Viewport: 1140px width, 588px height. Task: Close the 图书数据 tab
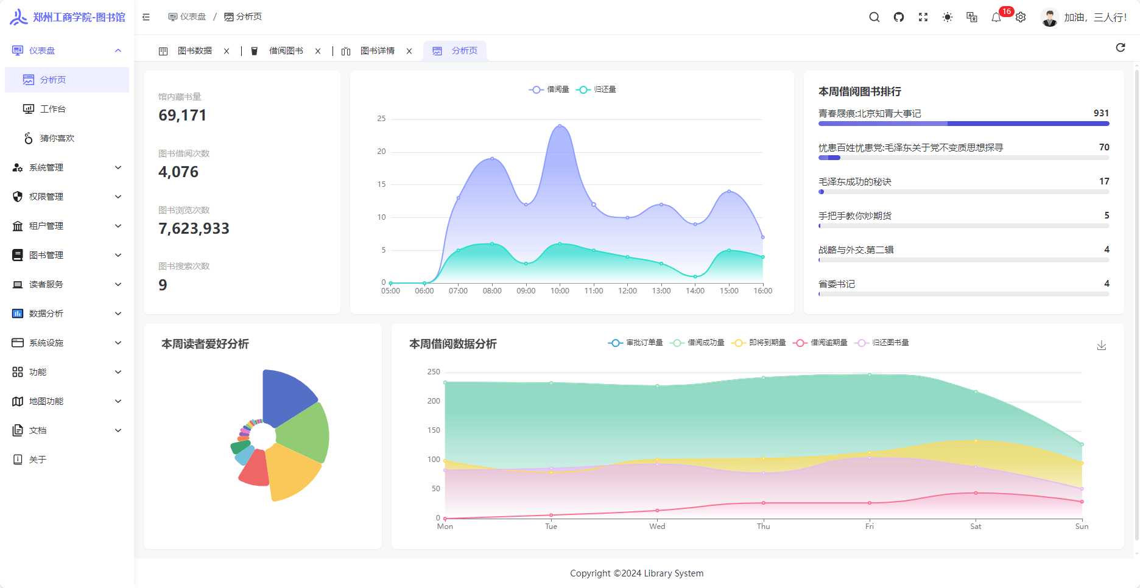[x=227, y=51]
